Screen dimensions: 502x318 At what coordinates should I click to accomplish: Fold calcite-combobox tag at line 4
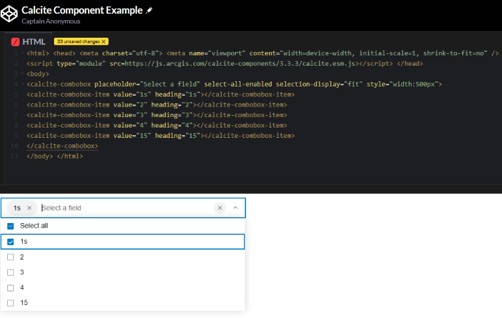(22, 84)
